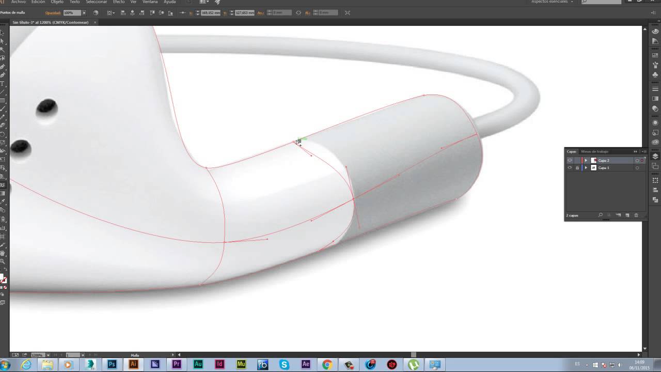The width and height of the screenshot is (661, 372).
Task: Click Create New Layer icon in Capas panel
Action: tap(627, 215)
